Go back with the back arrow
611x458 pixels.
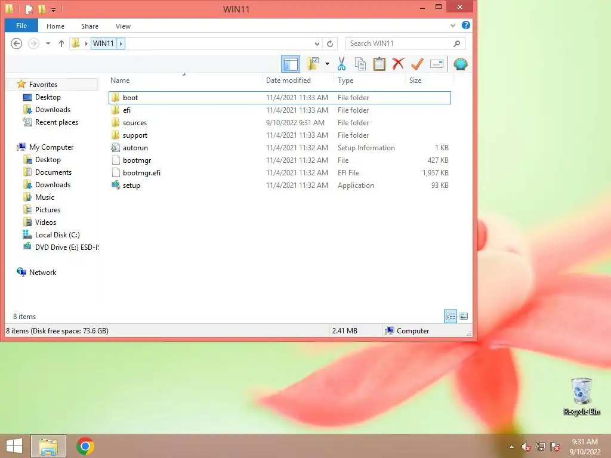click(x=16, y=43)
